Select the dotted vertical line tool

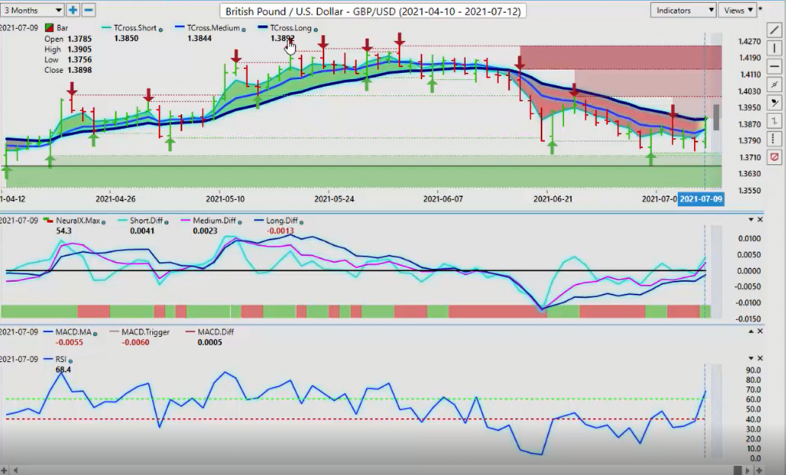click(775, 139)
